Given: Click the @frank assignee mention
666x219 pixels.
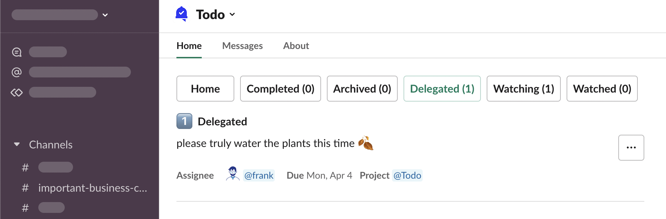Looking at the screenshot, I should [x=259, y=175].
